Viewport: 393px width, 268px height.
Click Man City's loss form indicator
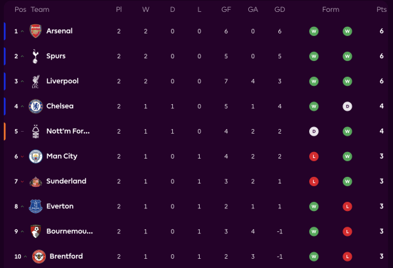click(x=314, y=156)
